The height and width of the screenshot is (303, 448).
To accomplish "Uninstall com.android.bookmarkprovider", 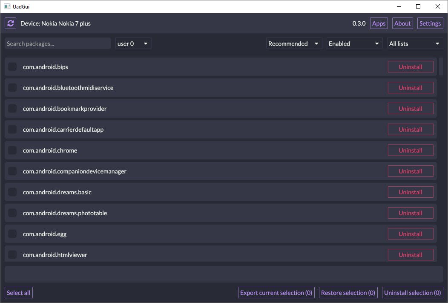I will (x=411, y=109).
